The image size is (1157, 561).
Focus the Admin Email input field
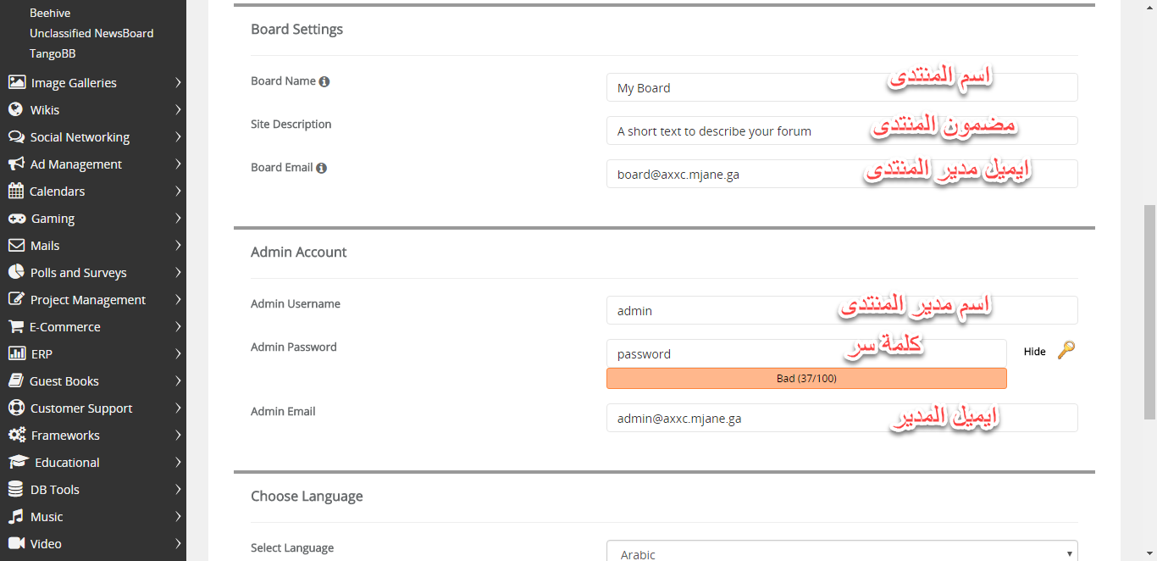pos(842,418)
